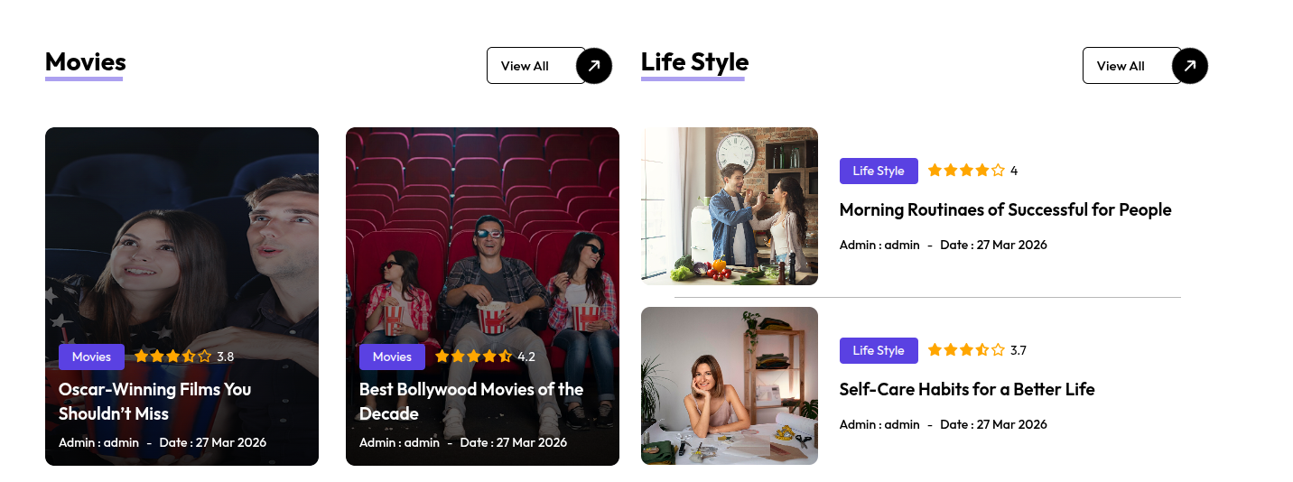Viewport: 1293px width, 482px height.
Task: Click the star rating of Morning Routinaes article
Action: 966,171
